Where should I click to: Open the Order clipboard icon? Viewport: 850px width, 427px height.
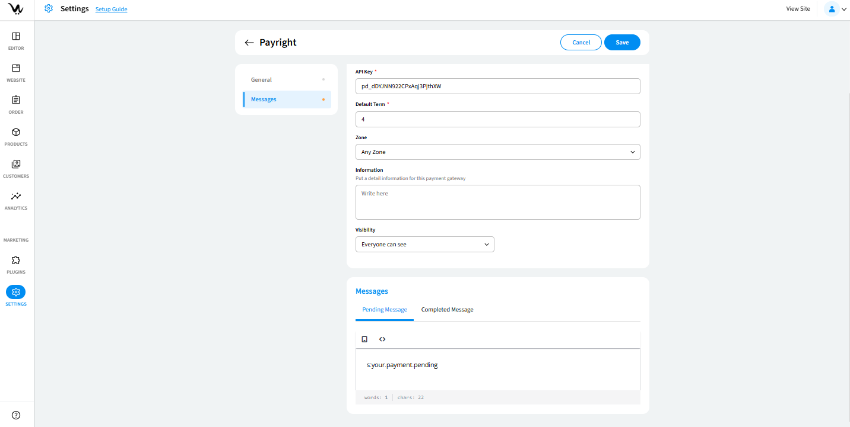[16, 101]
